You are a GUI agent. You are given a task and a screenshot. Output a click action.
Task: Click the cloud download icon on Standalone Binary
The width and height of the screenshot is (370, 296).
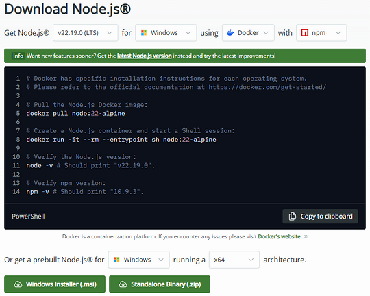pyautogui.click(x=123, y=284)
